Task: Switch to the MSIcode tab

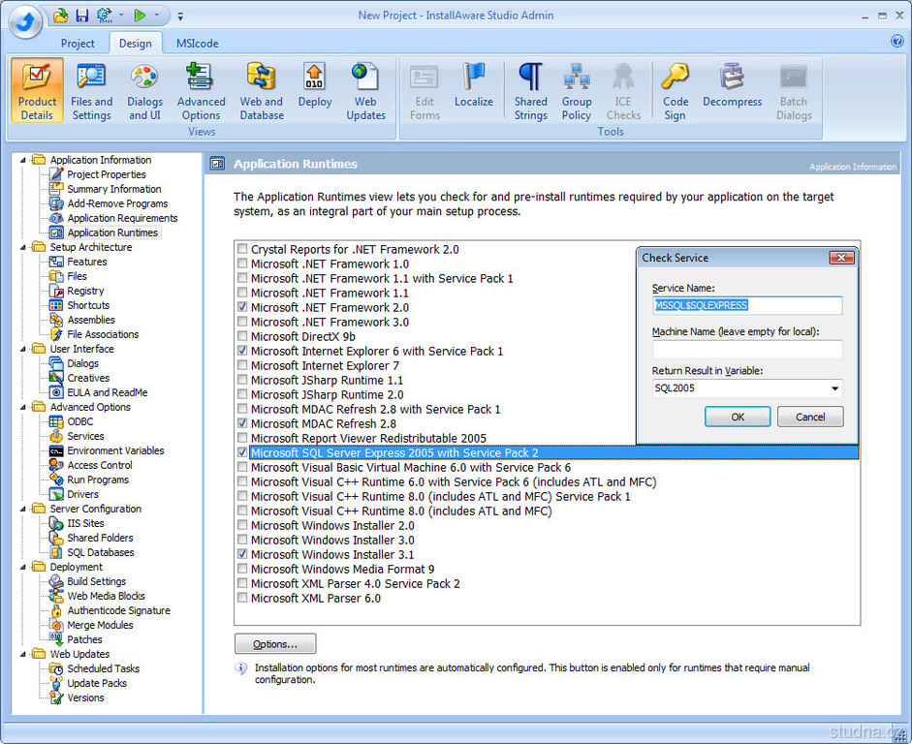Action: (x=197, y=44)
